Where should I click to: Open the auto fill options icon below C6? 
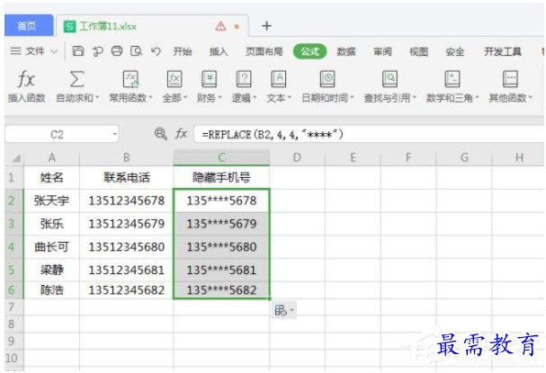284,310
